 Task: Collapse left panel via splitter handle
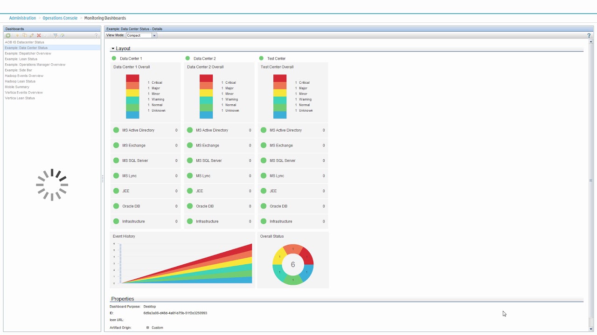(x=103, y=179)
